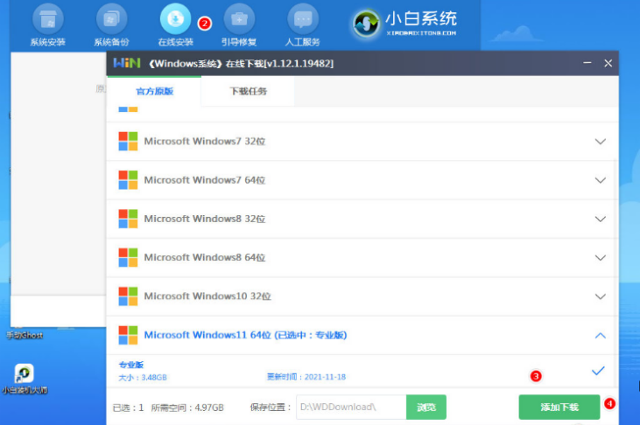
Task: Click the 大小：3.48GB text
Action: pyautogui.click(x=143, y=377)
